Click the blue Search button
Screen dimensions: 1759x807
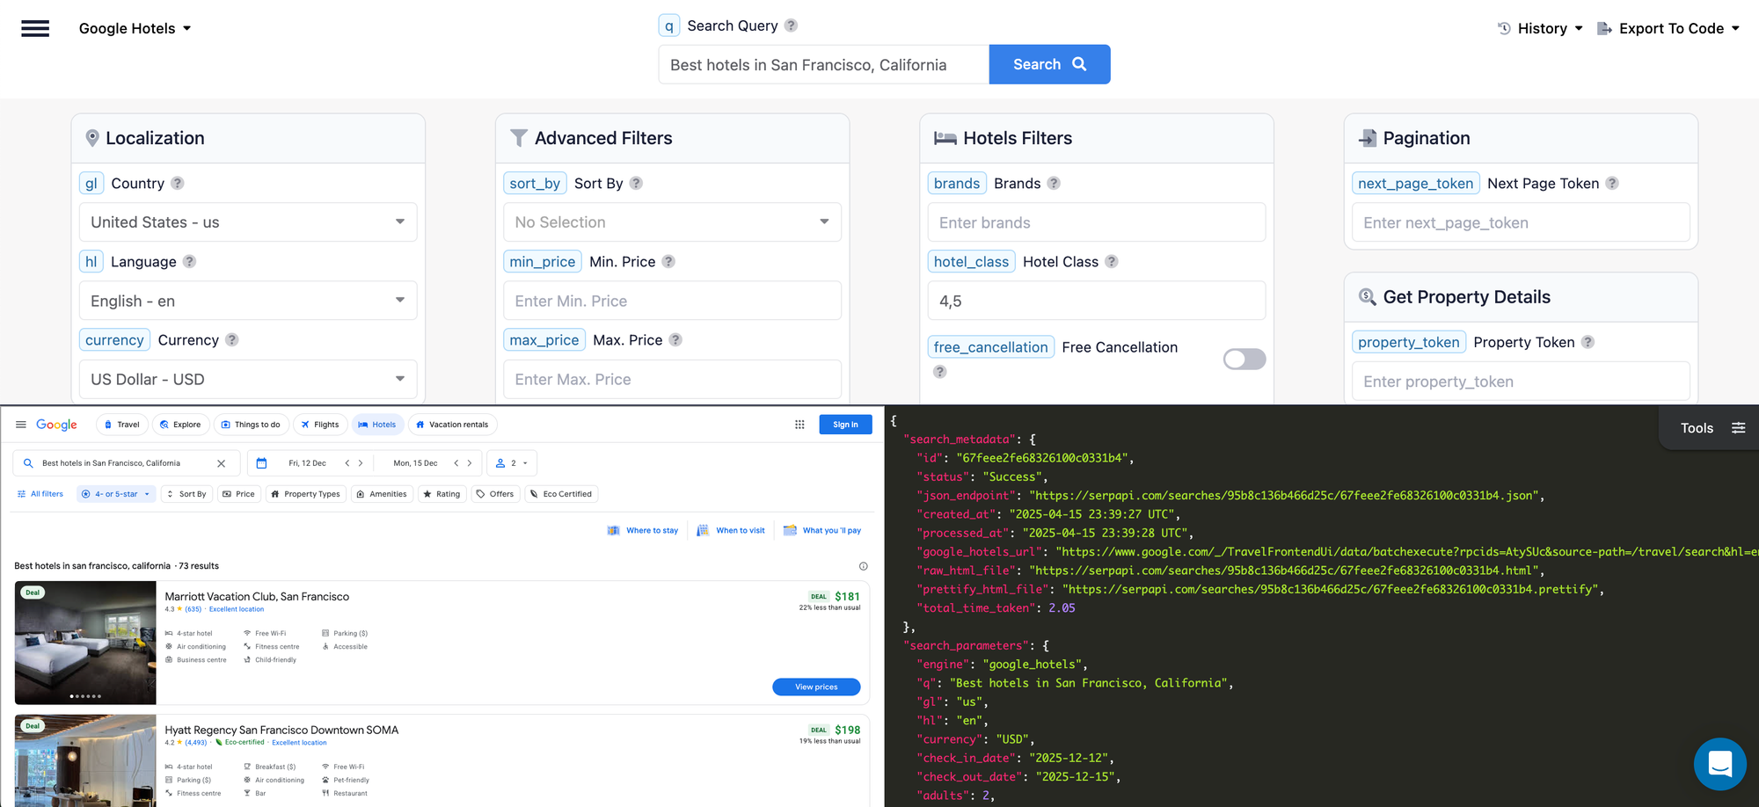(x=1049, y=65)
